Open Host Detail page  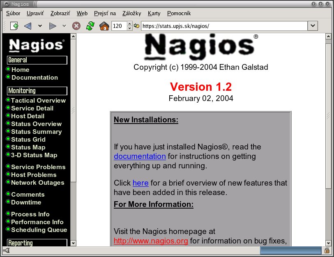[28, 116]
